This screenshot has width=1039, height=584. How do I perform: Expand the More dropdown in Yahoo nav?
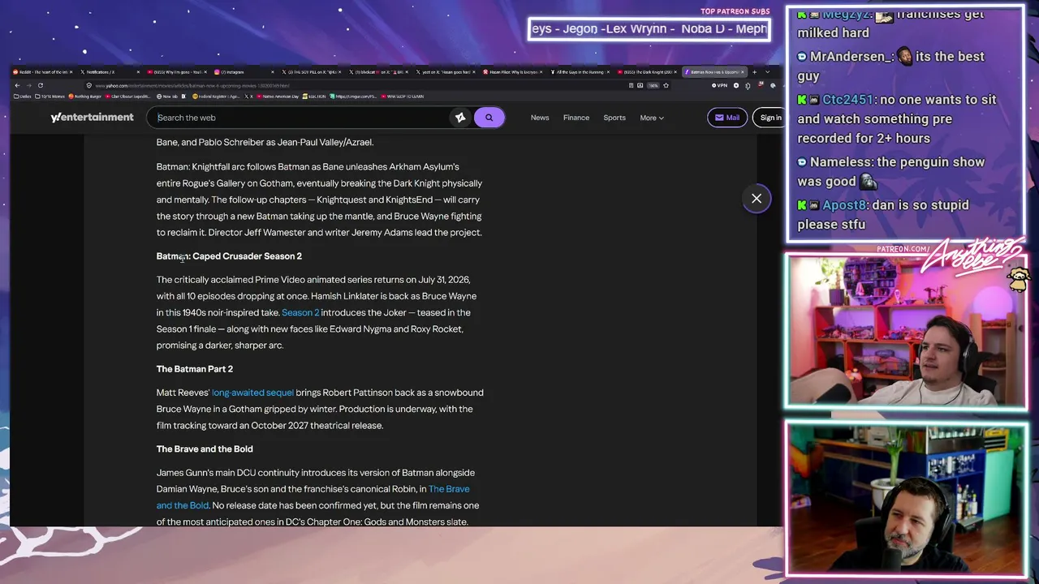click(x=652, y=118)
